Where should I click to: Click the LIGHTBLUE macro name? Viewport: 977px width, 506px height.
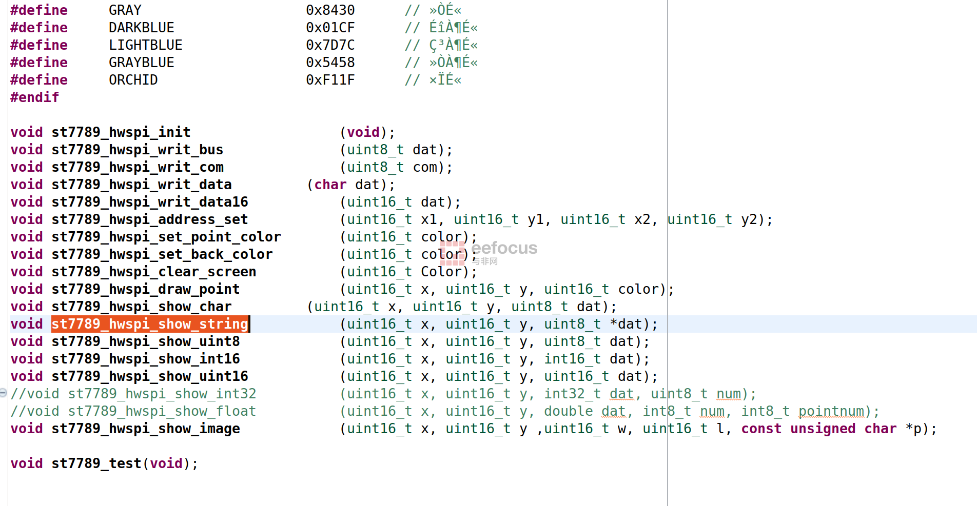(146, 45)
